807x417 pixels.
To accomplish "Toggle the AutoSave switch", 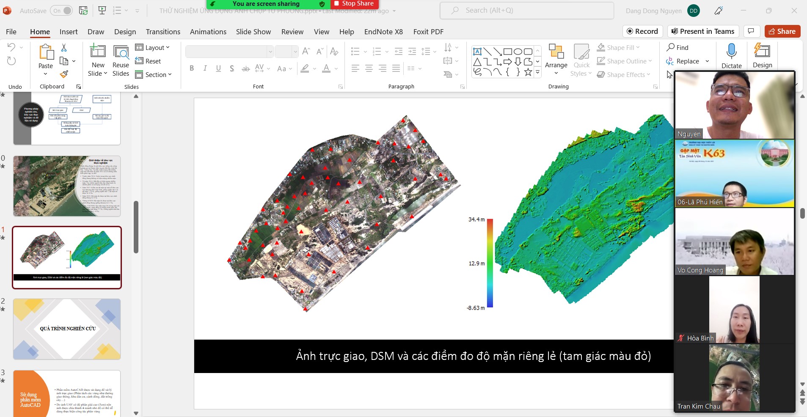I will (62, 11).
